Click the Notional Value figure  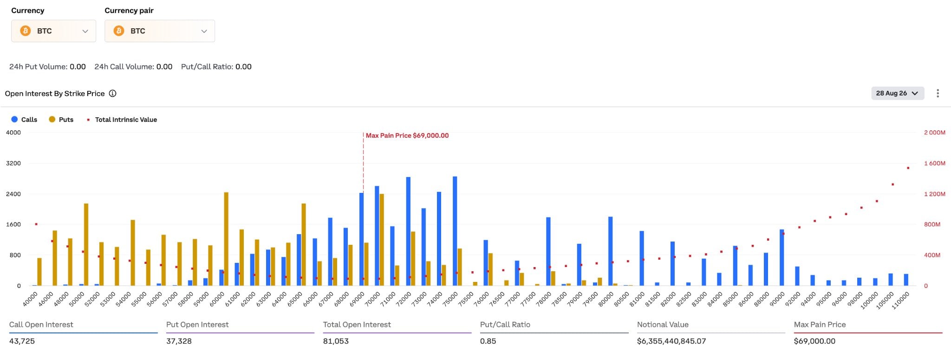[x=671, y=341]
